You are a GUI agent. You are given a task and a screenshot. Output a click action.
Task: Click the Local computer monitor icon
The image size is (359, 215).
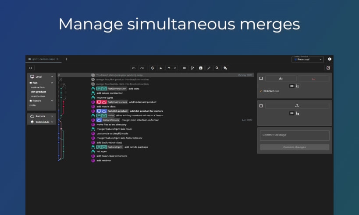pos(32,77)
